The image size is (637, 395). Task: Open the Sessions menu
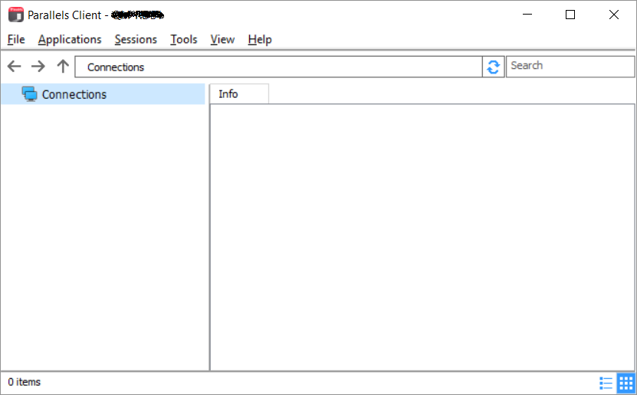point(136,39)
